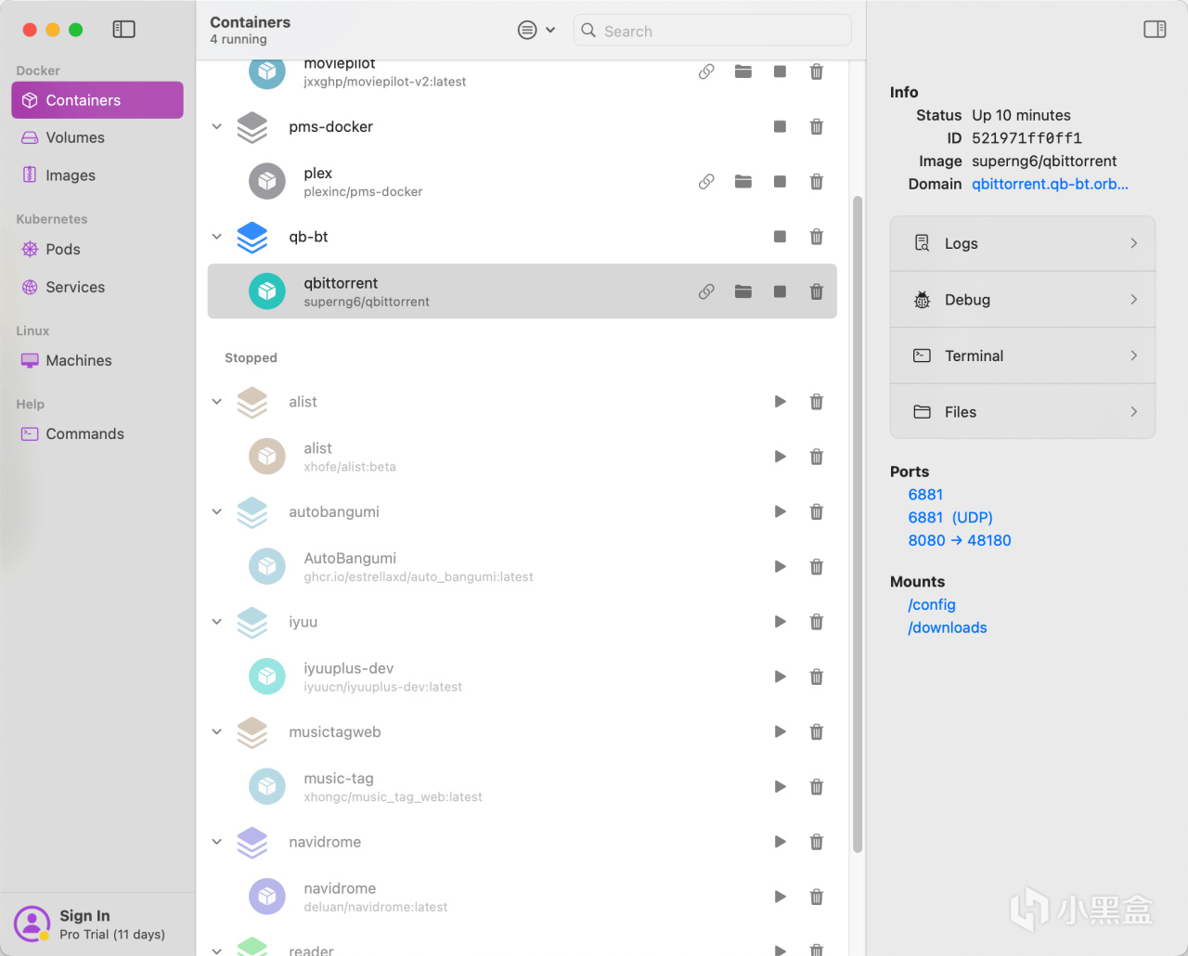
Task: Collapse the qb-bt group
Action: [217, 237]
